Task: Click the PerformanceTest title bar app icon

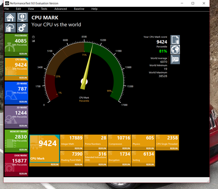Action: tap(7, 3)
